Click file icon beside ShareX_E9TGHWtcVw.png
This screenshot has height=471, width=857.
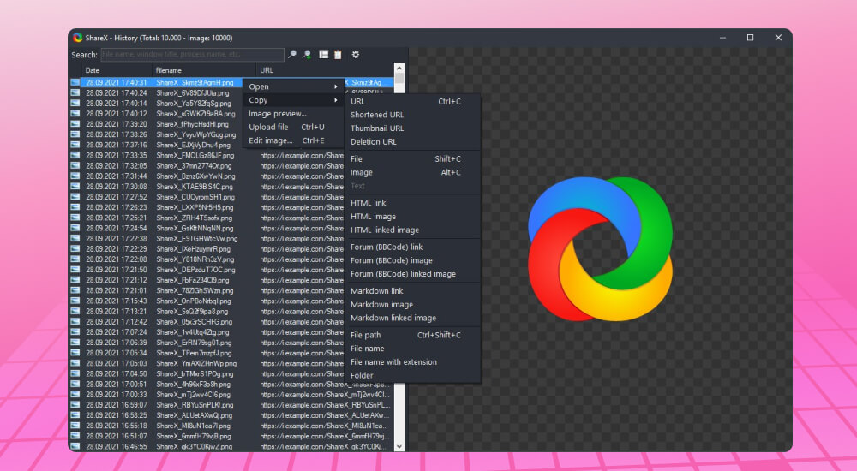point(75,238)
